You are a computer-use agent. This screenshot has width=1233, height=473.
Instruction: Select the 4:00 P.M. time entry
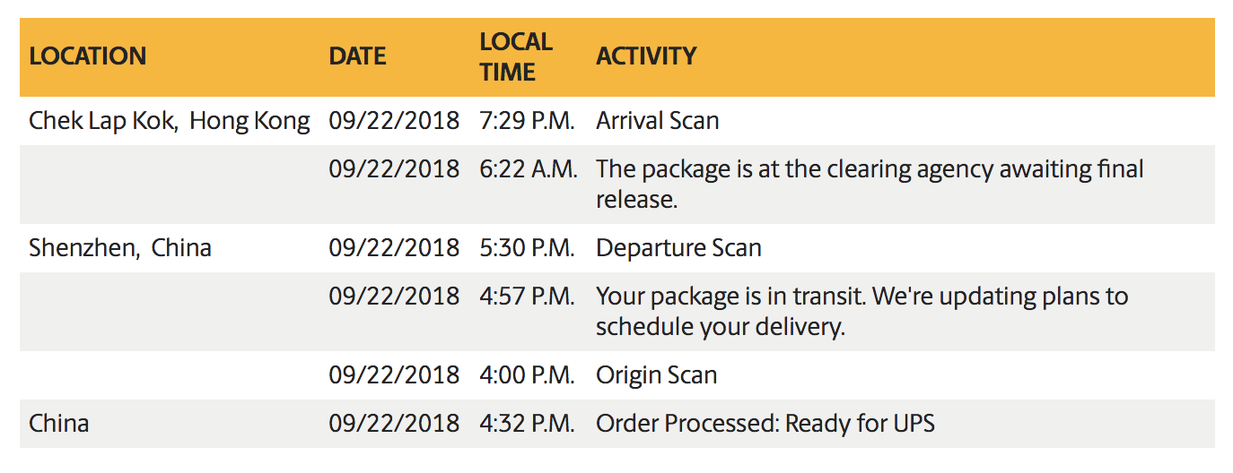pyautogui.click(x=527, y=374)
